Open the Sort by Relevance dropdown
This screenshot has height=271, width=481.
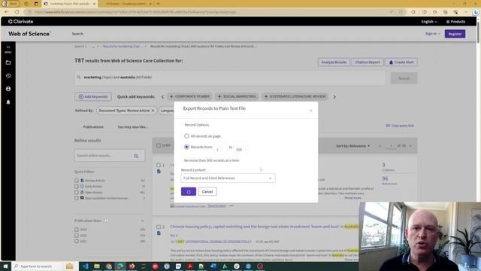[x=352, y=146]
